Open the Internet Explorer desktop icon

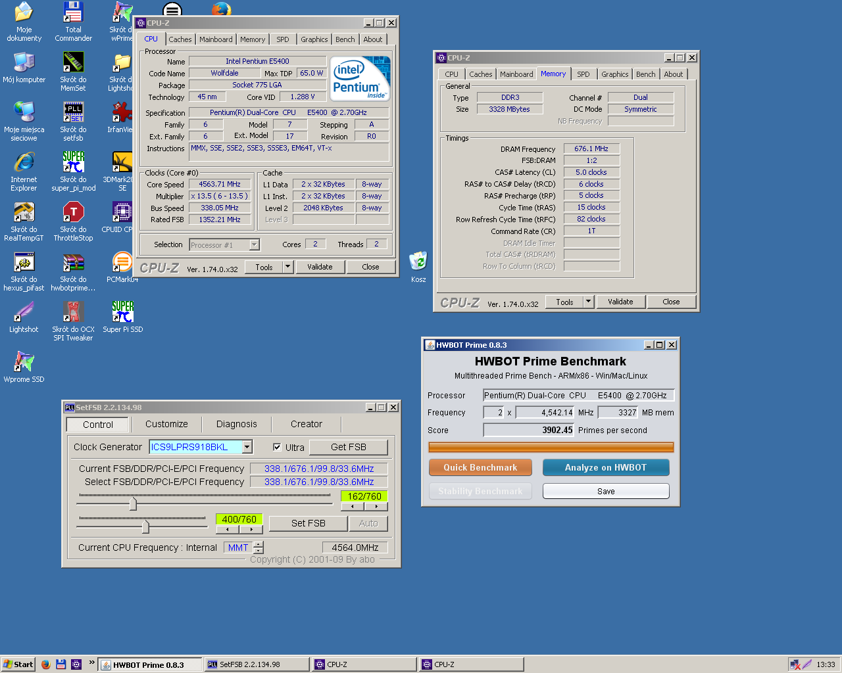24,172
